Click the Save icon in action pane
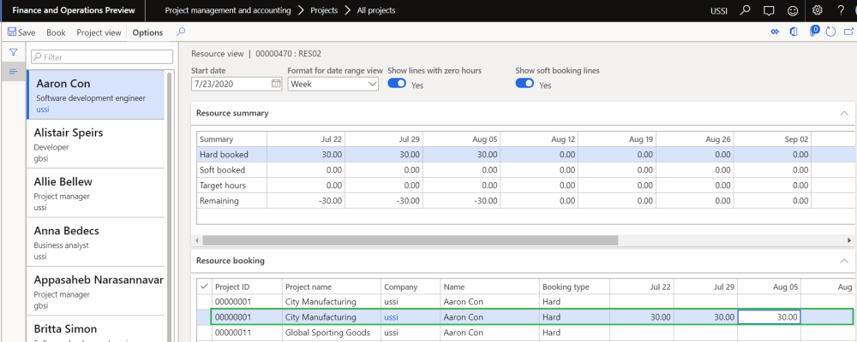 13,32
